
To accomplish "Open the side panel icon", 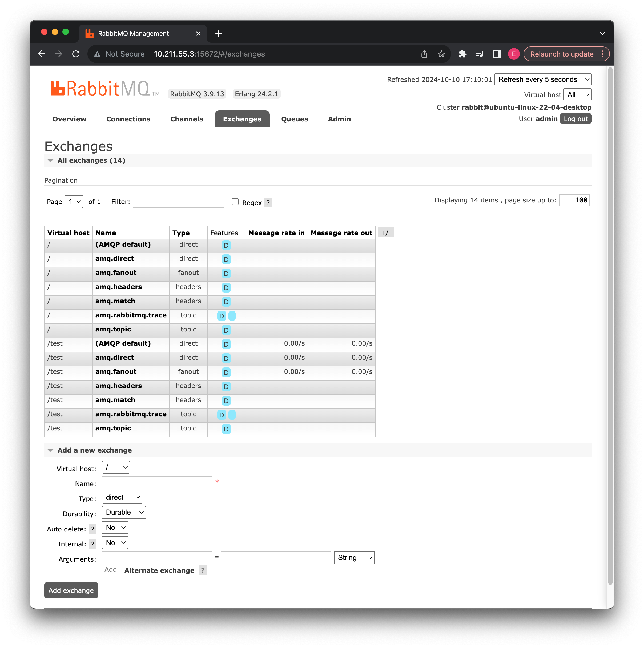I will pos(497,54).
